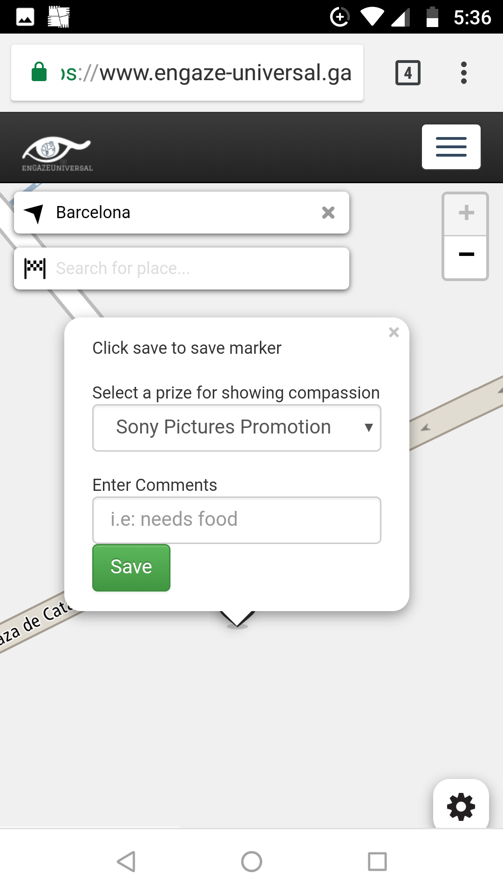Close the save marker popup

(394, 332)
